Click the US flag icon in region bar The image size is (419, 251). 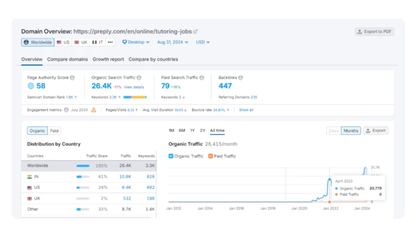click(59, 42)
